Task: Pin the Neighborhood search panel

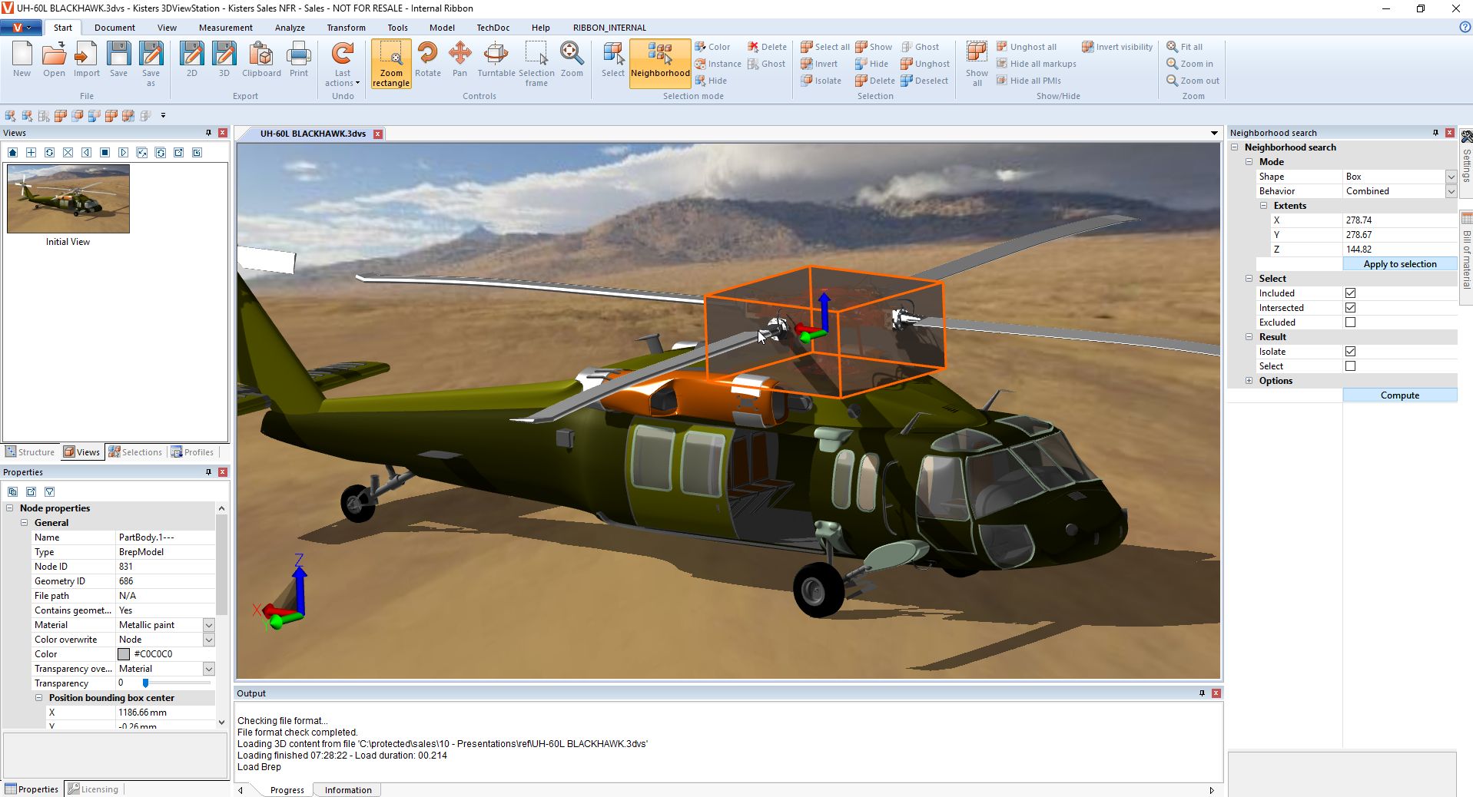Action: (1435, 133)
